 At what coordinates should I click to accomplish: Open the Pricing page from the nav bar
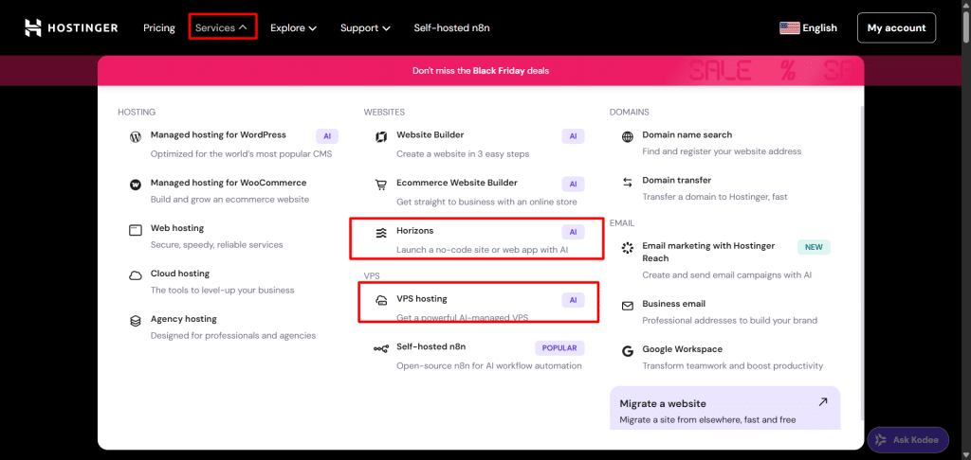tap(159, 27)
